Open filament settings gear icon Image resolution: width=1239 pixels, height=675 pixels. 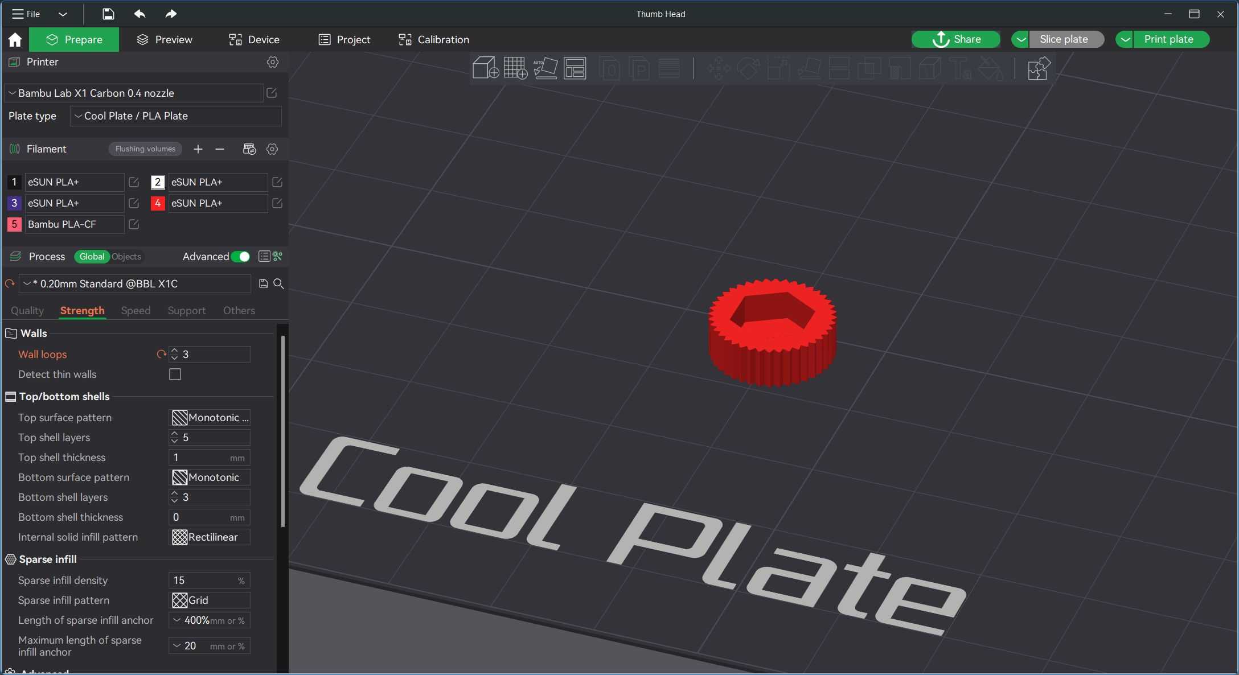click(272, 149)
